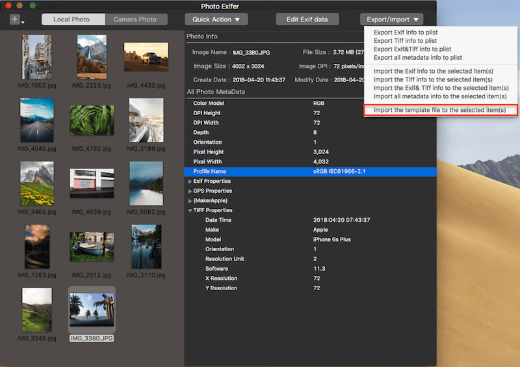Select the IMG_1002.jpg thumbnail
Screen dimensions: 520x367
(x=37, y=57)
